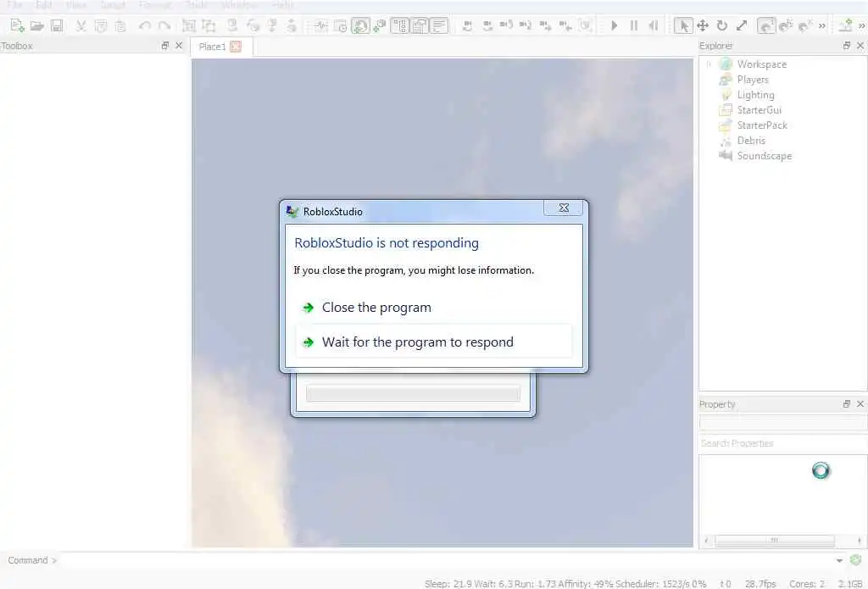The width and height of the screenshot is (868, 589).
Task: Click the Cut scissors icon
Action: tap(81, 25)
